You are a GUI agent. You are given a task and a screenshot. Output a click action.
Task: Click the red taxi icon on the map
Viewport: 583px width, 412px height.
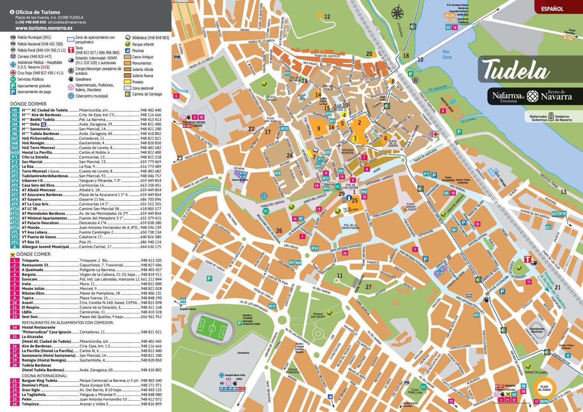coord(527,259)
